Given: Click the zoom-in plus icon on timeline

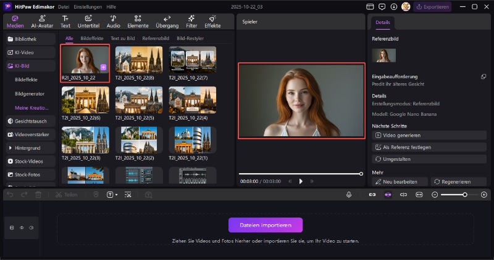Looking at the screenshot, I should coord(484,195).
